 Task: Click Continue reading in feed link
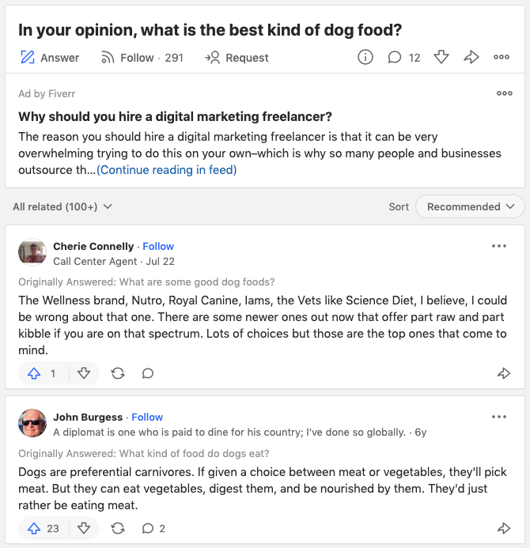[x=166, y=169]
